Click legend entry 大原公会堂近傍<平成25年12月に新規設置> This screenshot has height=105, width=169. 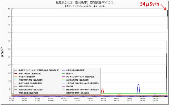(83, 83)
